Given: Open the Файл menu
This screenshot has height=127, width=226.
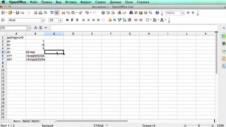Looking at the screenshot, I should pyautogui.click(x=34, y=2).
